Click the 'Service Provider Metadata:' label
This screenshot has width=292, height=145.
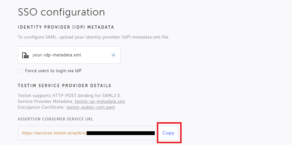pyautogui.click(x=45, y=101)
